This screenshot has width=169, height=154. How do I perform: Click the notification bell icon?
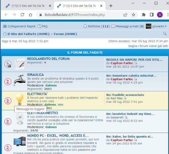[x=85, y=26]
